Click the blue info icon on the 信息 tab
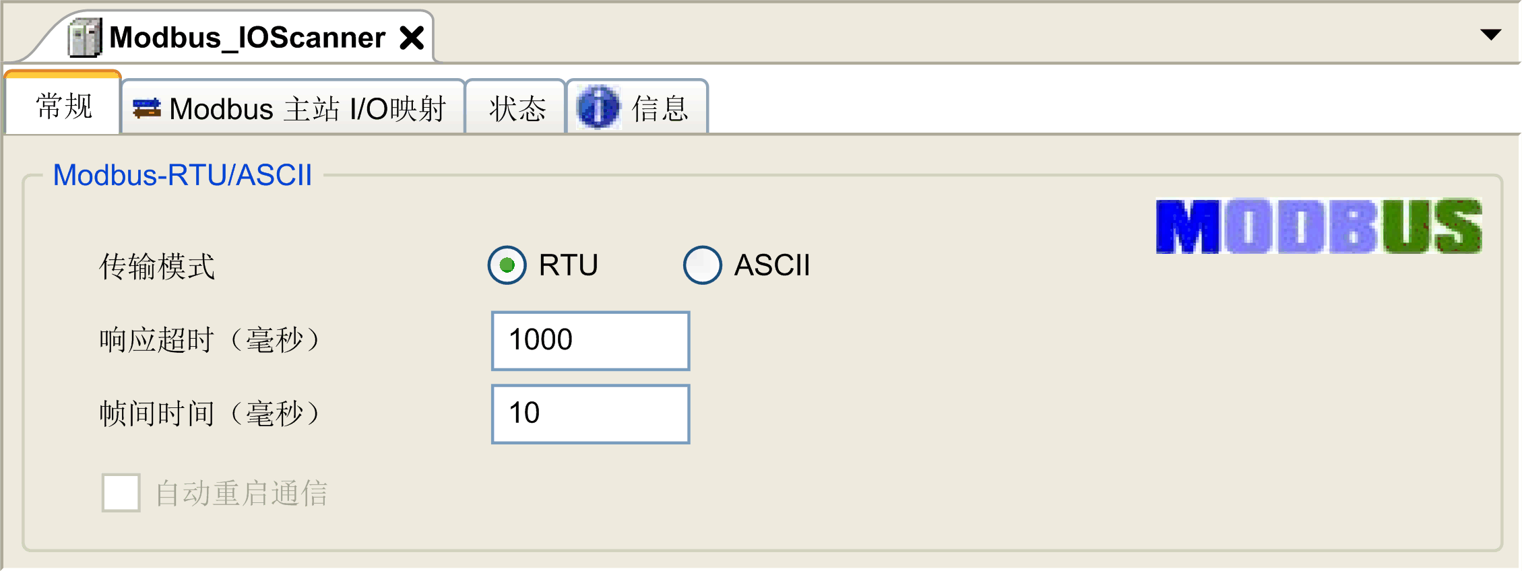Screen dimensions: 1522x571 click(598, 107)
